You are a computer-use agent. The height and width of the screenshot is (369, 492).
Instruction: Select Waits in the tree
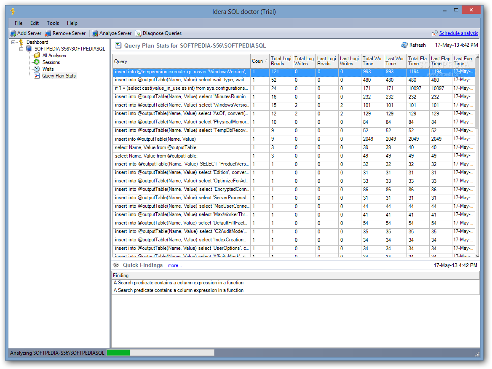coord(48,69)
